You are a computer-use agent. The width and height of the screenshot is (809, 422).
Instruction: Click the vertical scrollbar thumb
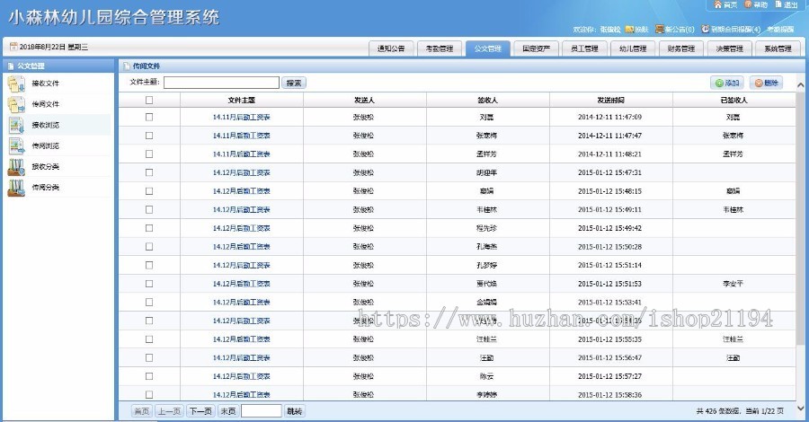[x=801, y=216]
